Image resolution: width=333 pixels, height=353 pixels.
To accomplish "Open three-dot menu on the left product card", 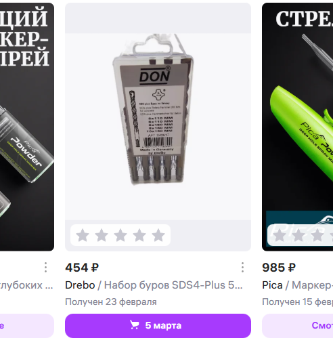I will click(45, 268).
